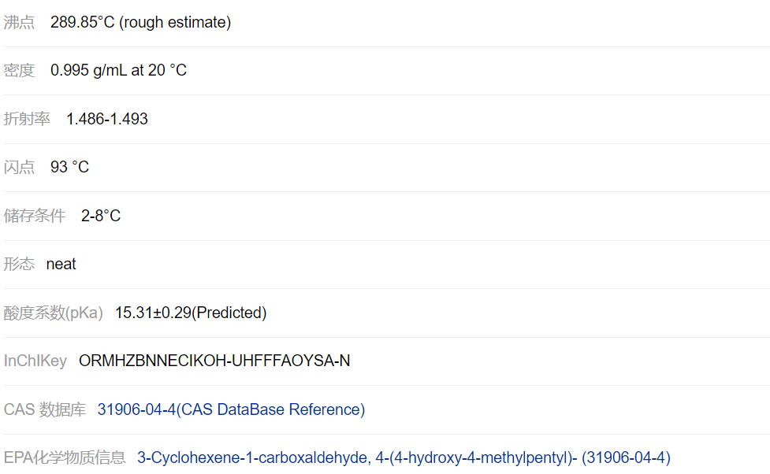Click the 酸度系数(pKa) label
The width and height of the screenshot is (770, 474).
[x=54, y=313]
